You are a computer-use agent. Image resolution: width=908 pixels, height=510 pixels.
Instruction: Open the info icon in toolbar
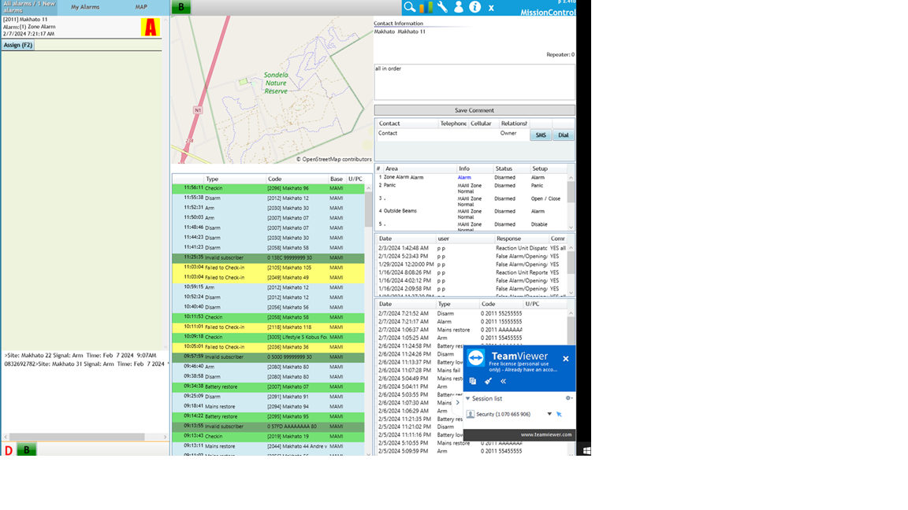click(x=474, y=7)
